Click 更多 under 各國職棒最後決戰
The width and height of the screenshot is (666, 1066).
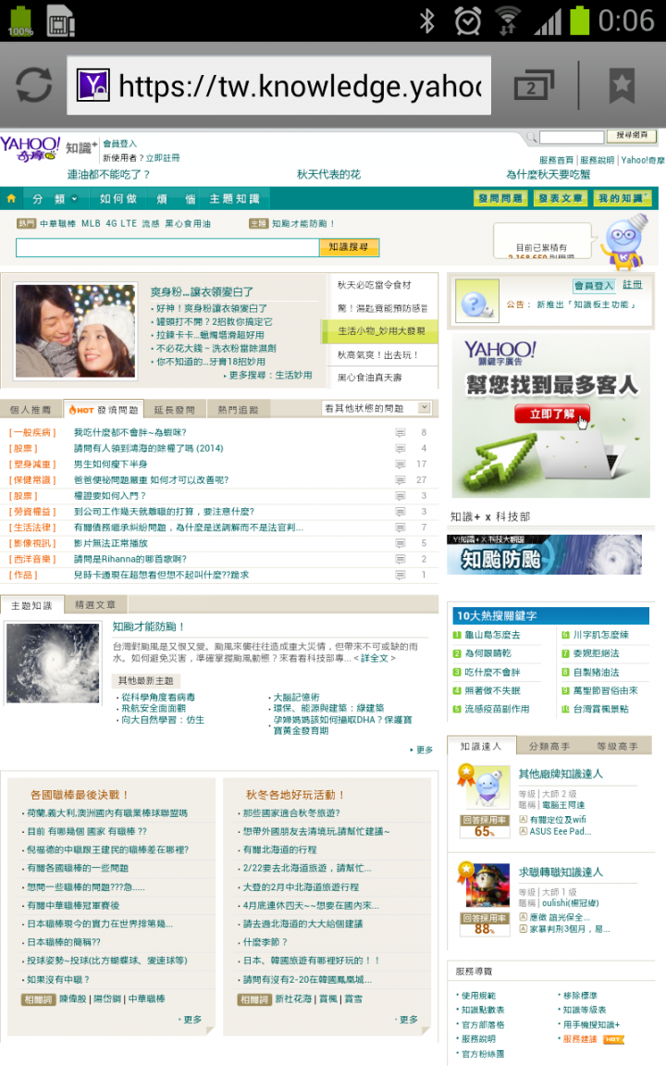click(192, 1019)
